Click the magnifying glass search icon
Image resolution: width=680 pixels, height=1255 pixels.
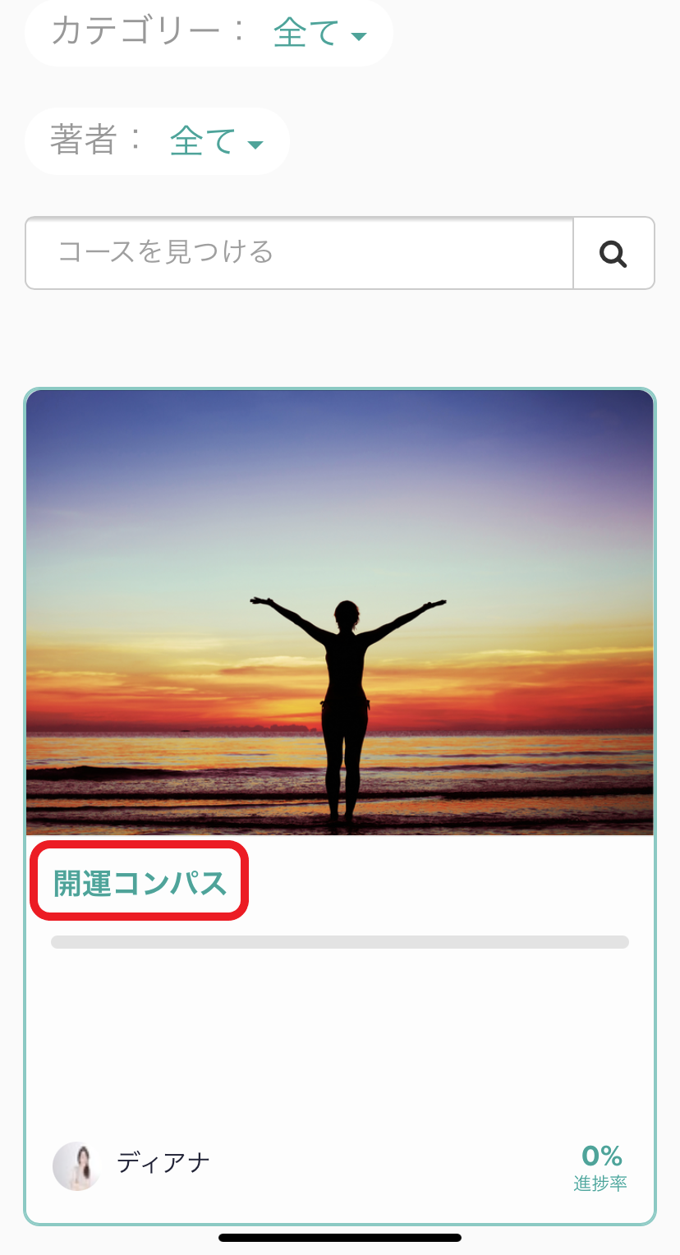613,254
